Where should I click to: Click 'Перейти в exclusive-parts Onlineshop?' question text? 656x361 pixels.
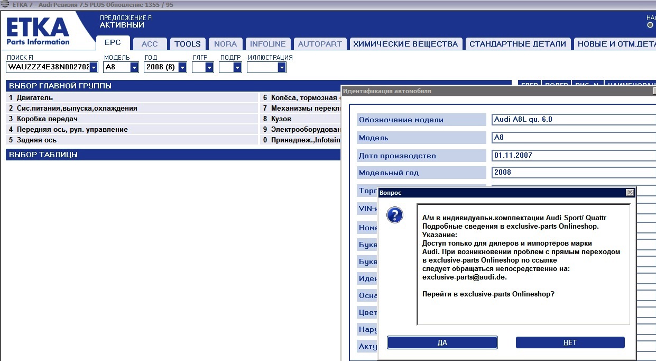[x=488, y=294]
